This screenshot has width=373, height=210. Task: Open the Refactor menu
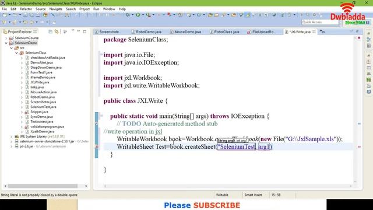(x=26, y=9)
